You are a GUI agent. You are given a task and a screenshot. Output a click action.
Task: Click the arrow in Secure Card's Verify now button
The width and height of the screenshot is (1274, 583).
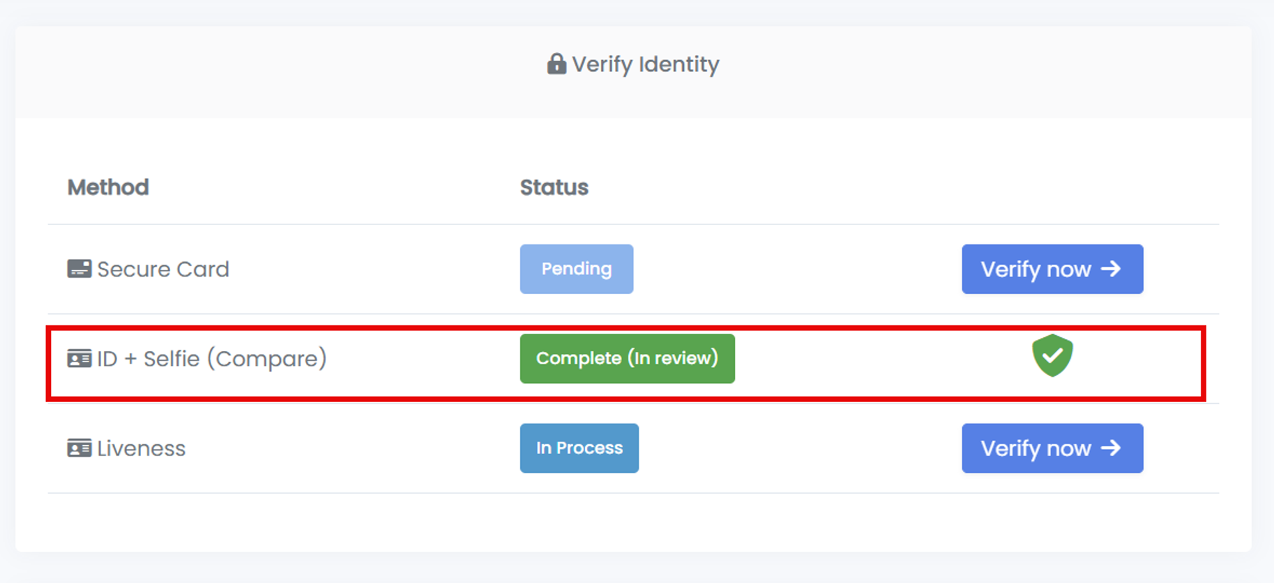[1111, 269]
